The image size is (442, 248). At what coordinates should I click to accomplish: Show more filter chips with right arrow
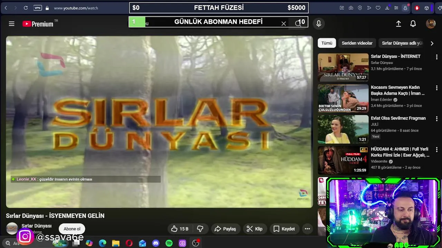(x=432, y=43)
